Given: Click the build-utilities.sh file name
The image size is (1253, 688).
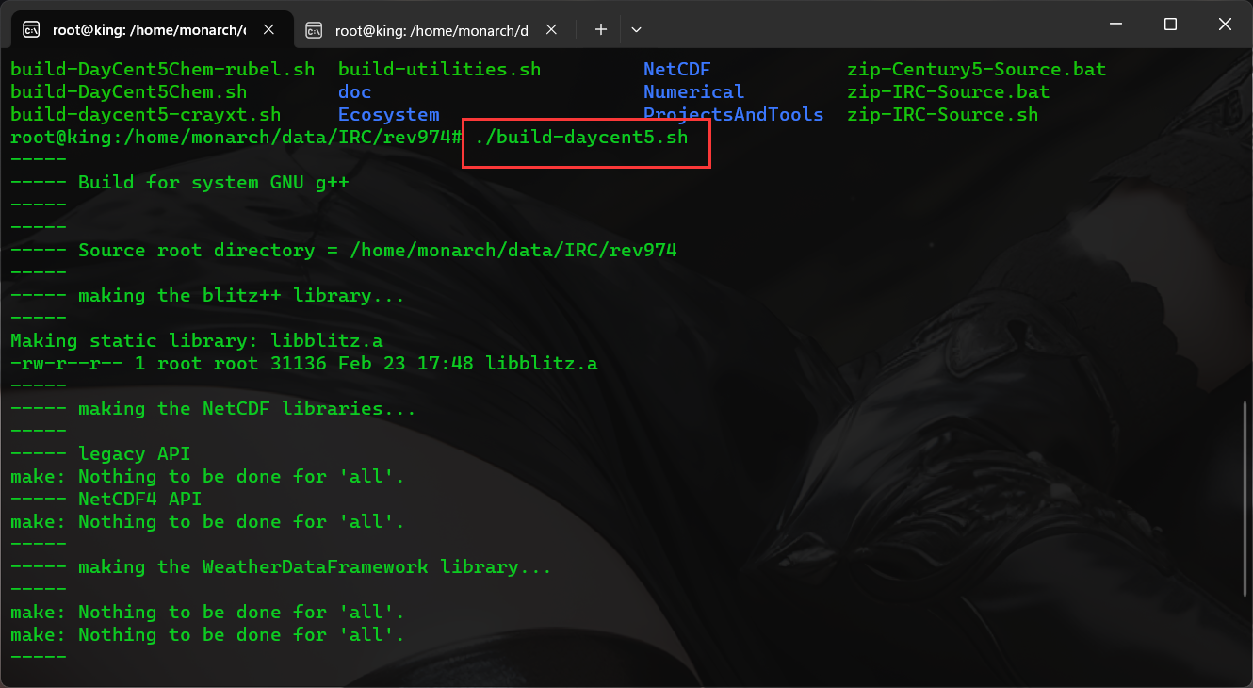Looking at the screenshot, I should [440, 70].
